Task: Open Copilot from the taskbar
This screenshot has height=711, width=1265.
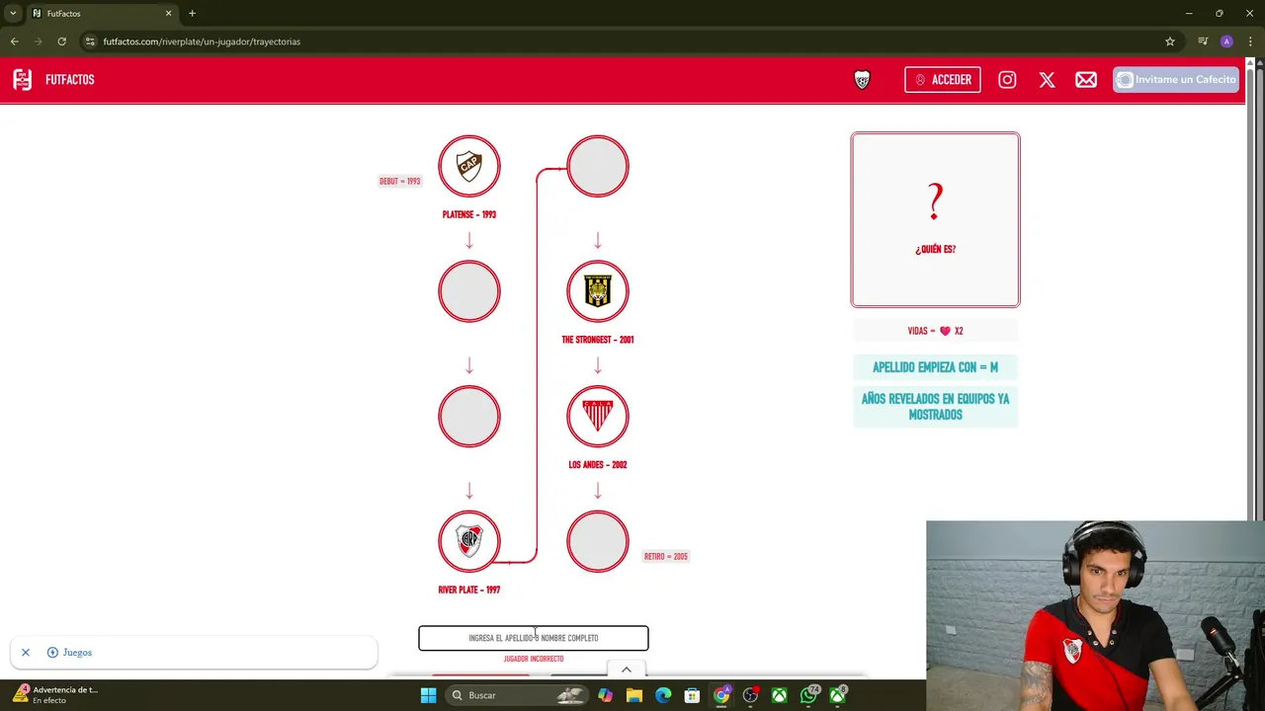Action: (x=605, y=695)
